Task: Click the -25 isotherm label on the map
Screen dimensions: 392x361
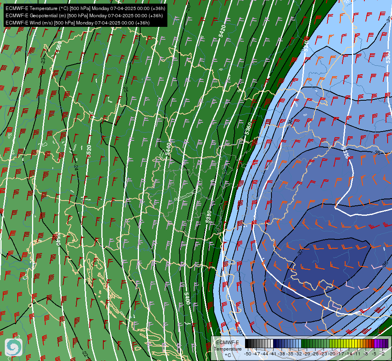Action: tap(125, 89)
